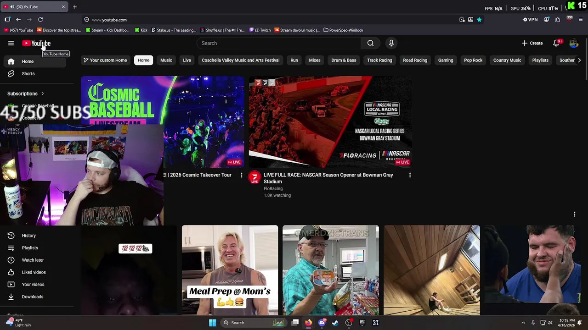Open the browser extensions puzzle icon
The image size is (588, 330).
click(557, 20)
